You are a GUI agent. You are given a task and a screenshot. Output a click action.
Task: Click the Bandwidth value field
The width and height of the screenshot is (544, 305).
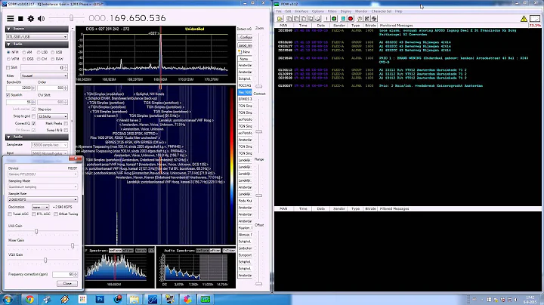tap(20, 88)
